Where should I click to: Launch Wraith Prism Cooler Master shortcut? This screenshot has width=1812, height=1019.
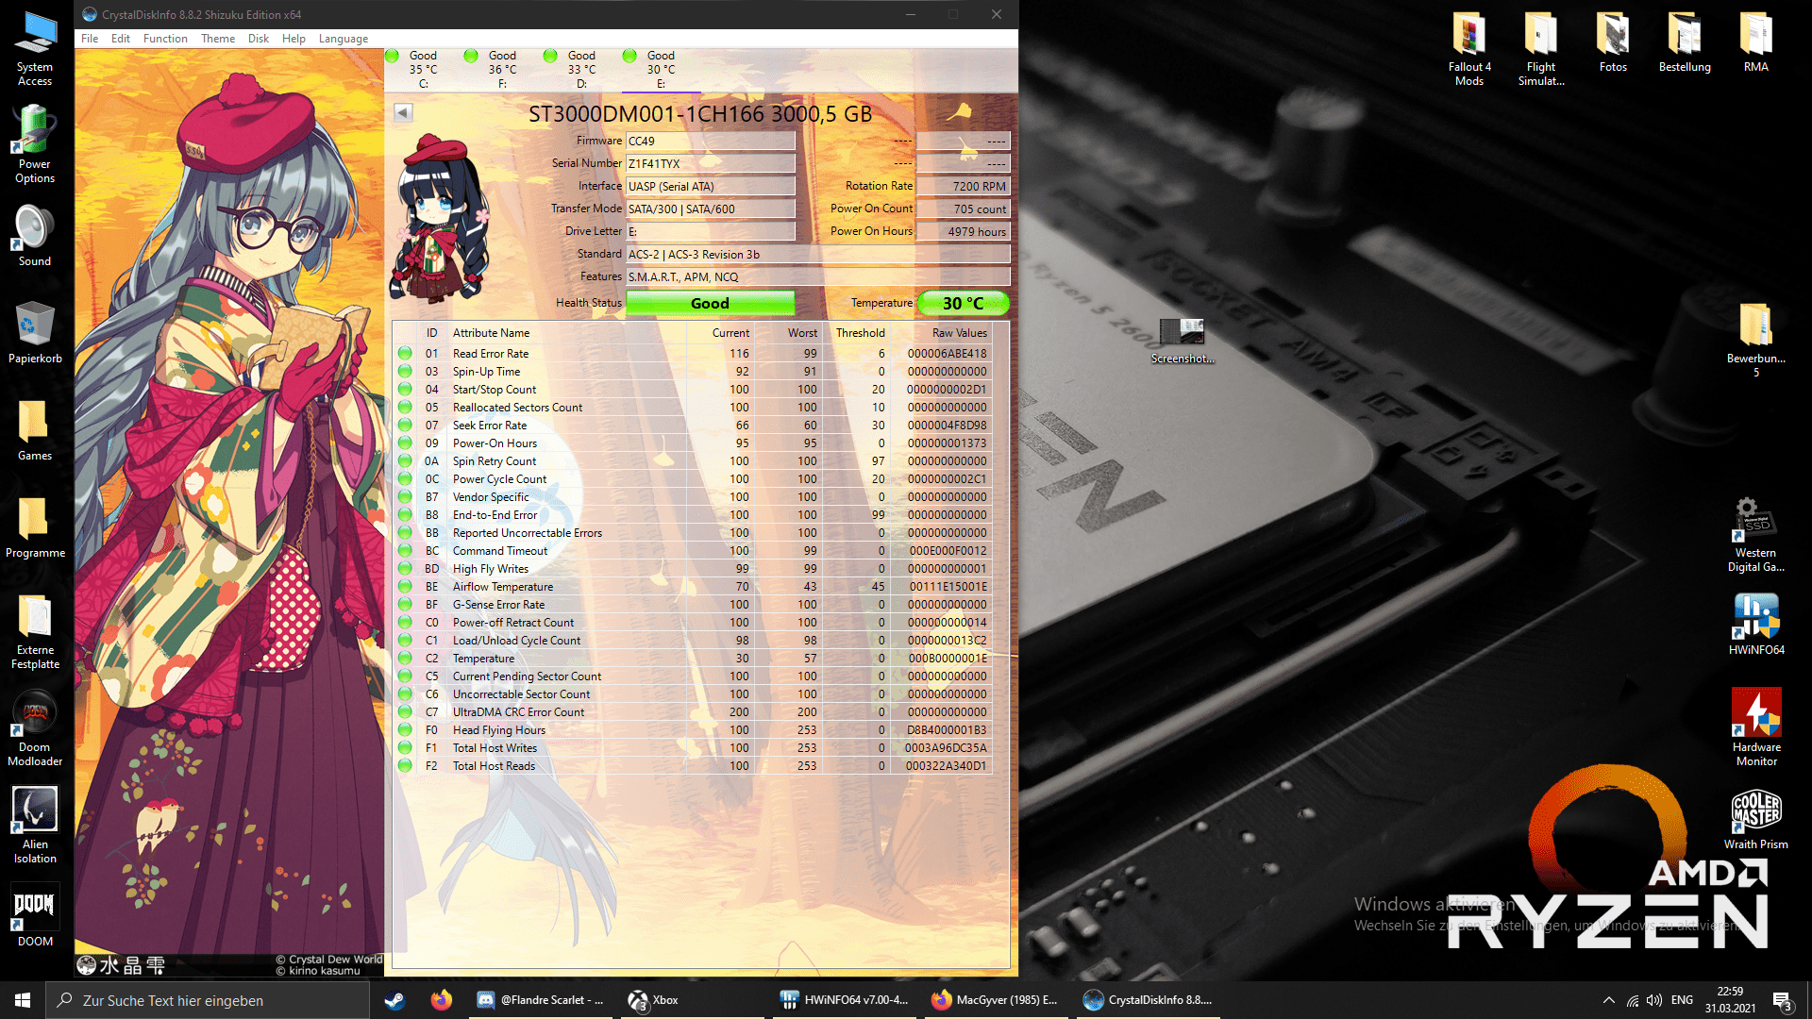[x=1756, y=819]
